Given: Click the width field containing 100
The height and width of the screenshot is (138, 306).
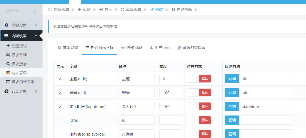Looking at the screenshot, I should pyautogui.click(x=171, y=92).
